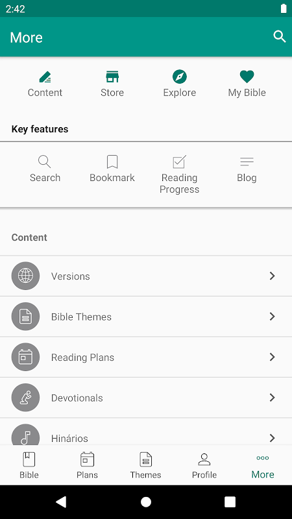
Task: Expand Reading Plans chevron arrow
Action: 272,357
